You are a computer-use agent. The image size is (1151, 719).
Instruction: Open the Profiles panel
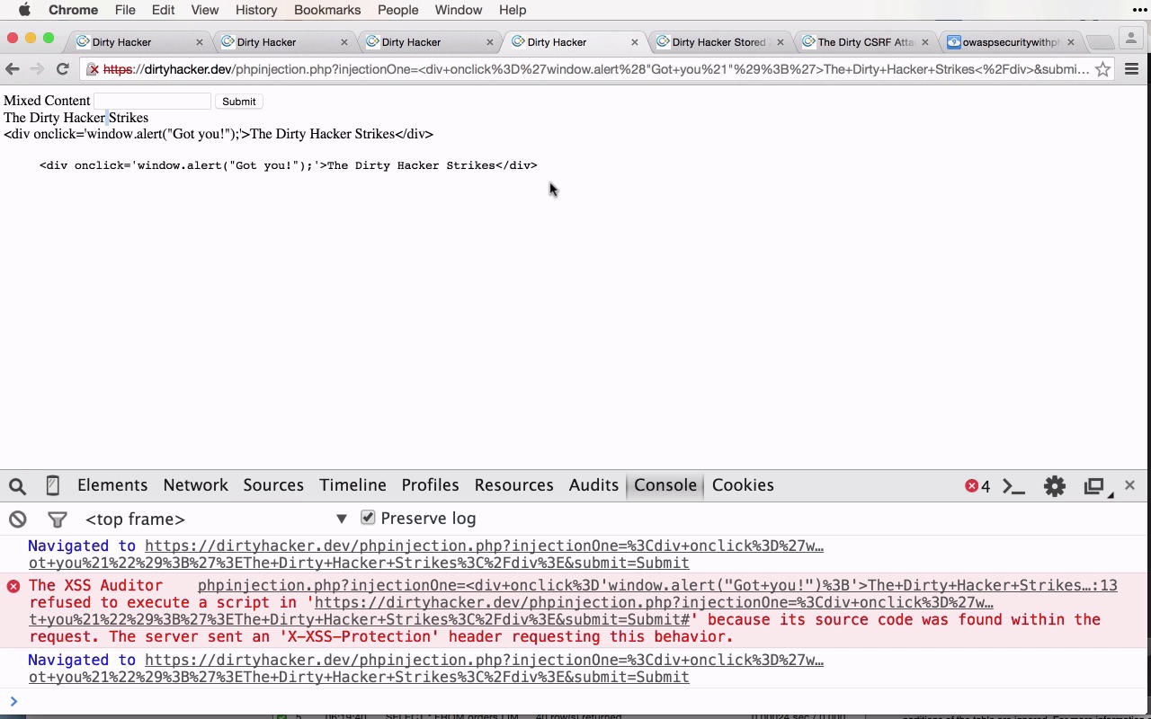pos(430,485)
